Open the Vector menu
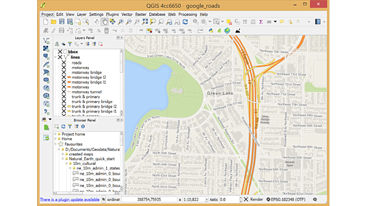The height and width of the screenshot is (206, 367). 127,15
